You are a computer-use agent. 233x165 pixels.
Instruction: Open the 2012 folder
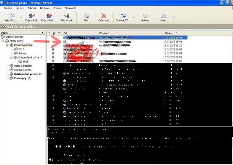21,49
